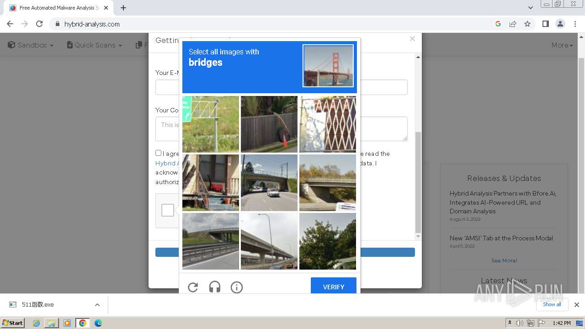Select the highway sign gantry image tile
The width and height of the screenshot is (585, 329).
click(211, 124)
